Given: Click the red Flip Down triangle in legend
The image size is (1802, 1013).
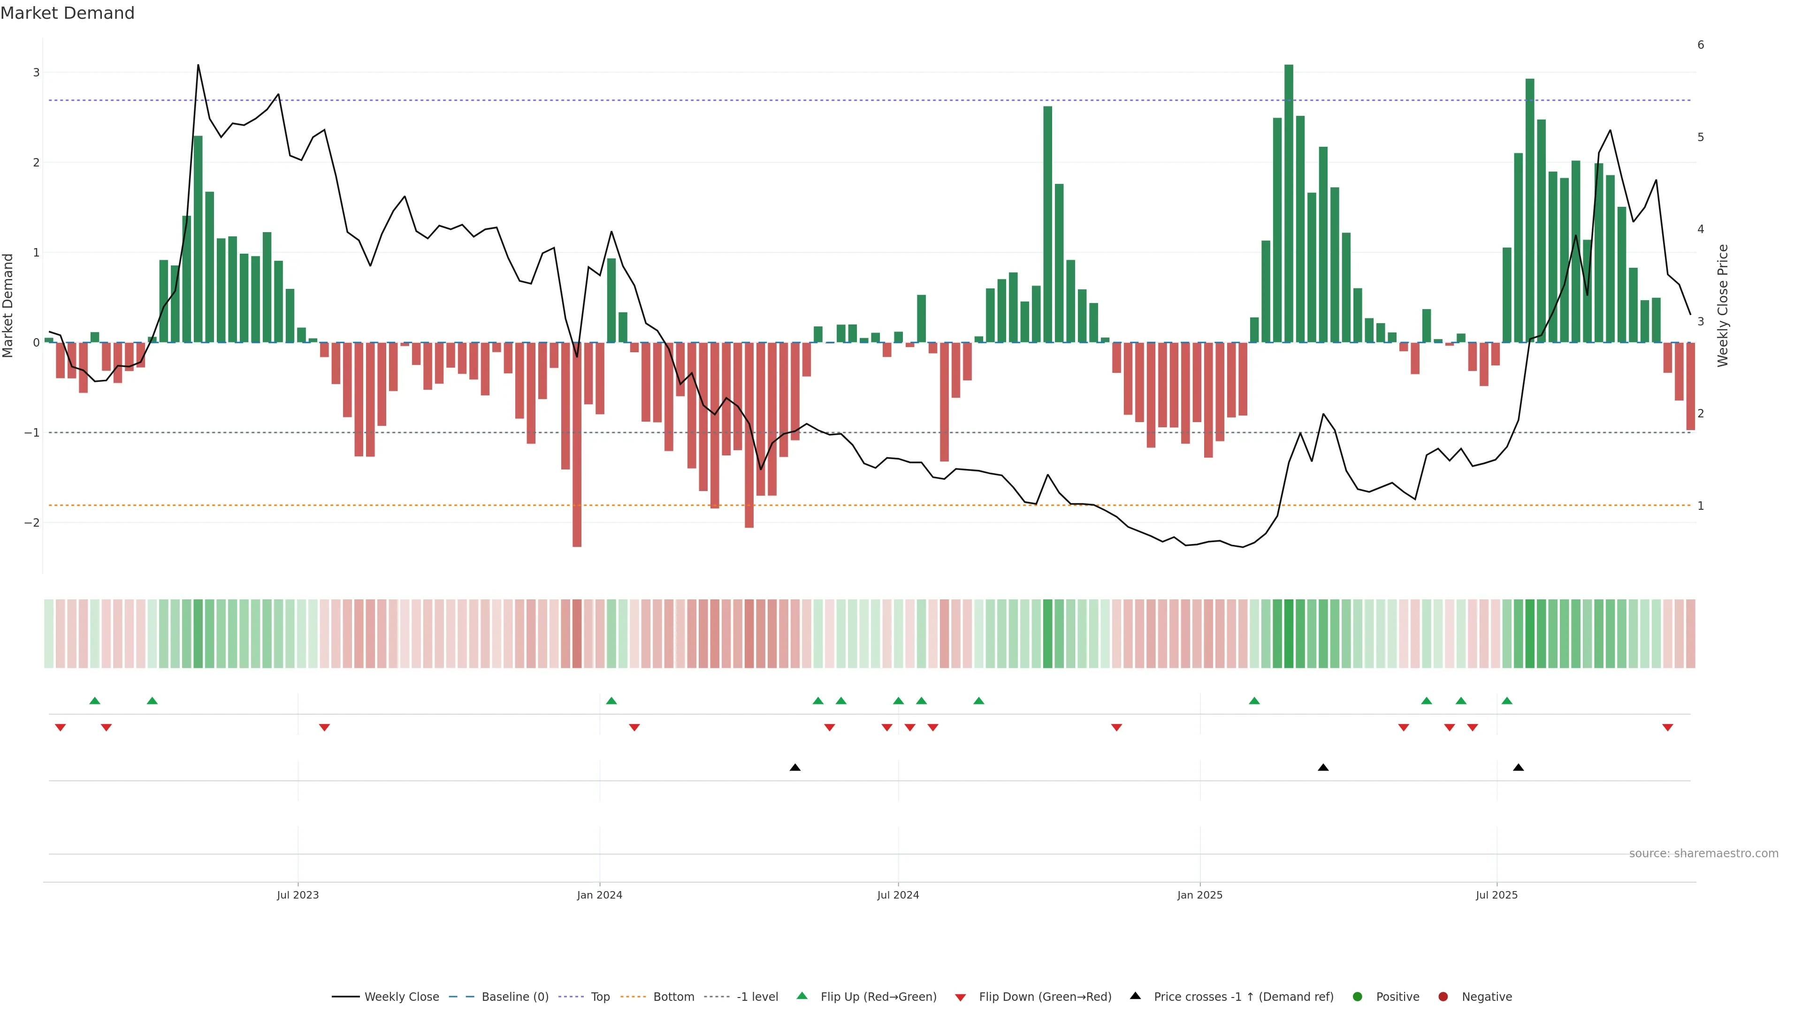Looking at the screenshot, I should [x=961, y=997].
